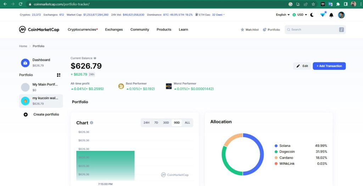Select the 7D chart range

[x=156, y=123]
